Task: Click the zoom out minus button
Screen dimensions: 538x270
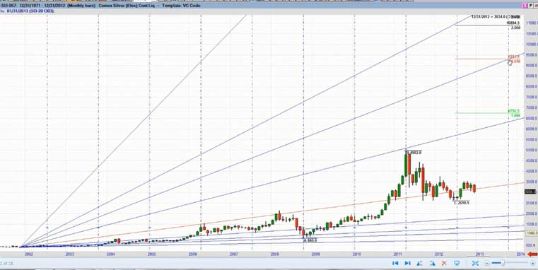Action: click(x=487, y=263)
